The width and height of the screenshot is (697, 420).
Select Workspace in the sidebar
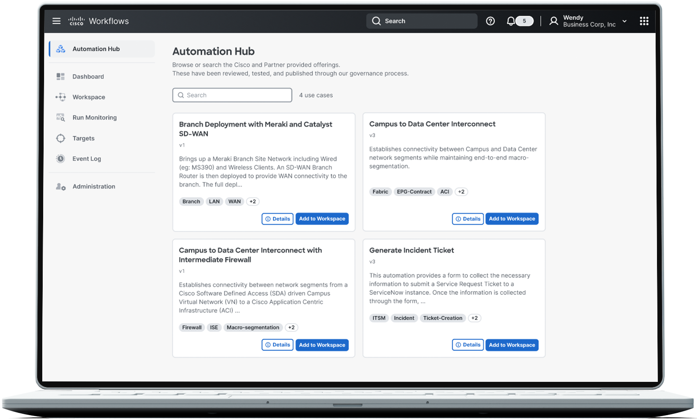[x=89, y=97]
